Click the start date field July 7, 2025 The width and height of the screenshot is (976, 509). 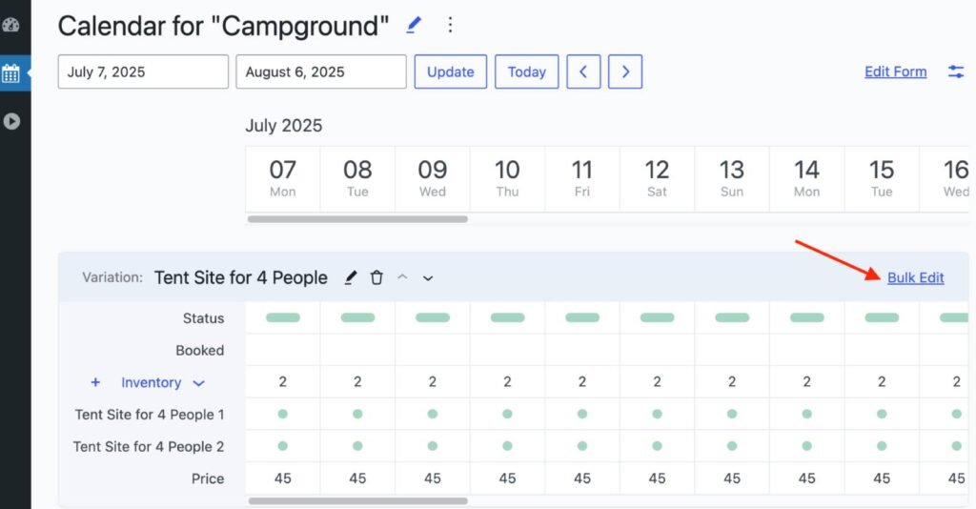pos(143,71)
